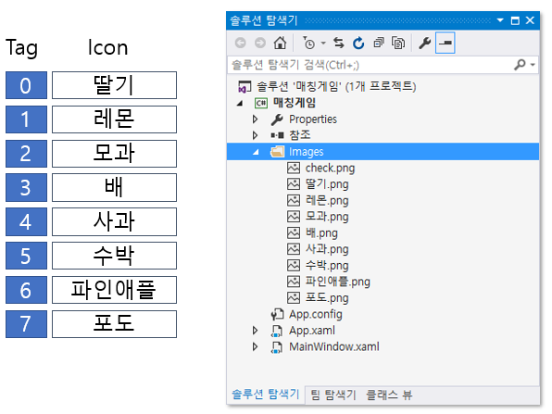Click the Forward navigation arrow in Solution Explorer
This screenshot has width=552, height=414.
[260, 43]
